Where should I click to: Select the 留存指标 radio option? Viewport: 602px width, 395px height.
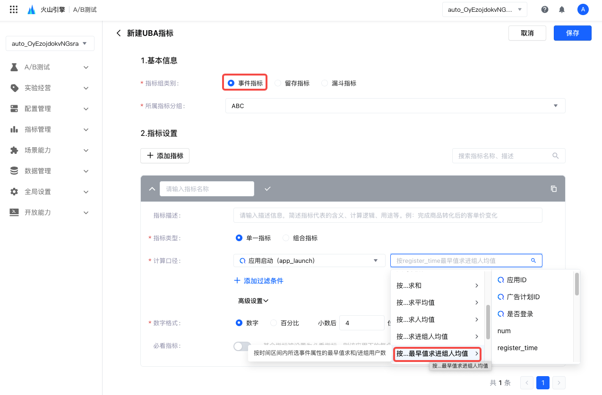(x=278, y=83)
